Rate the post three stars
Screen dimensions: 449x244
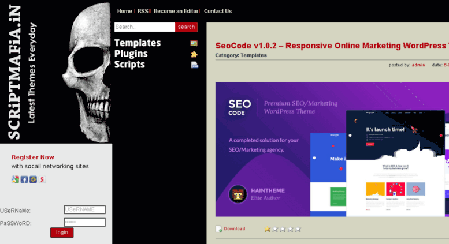pyautogui.click(x=283, y=229)
